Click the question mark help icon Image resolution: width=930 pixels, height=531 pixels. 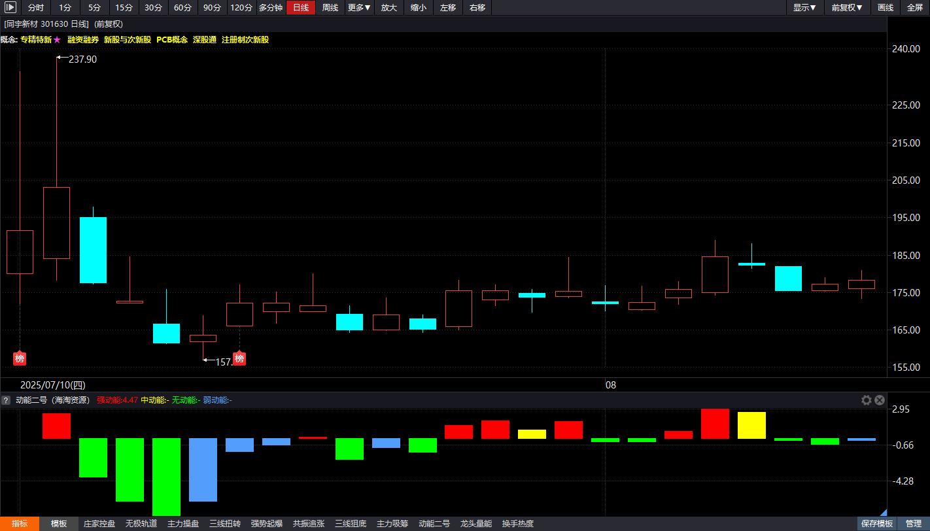click(x=6, y=400)
